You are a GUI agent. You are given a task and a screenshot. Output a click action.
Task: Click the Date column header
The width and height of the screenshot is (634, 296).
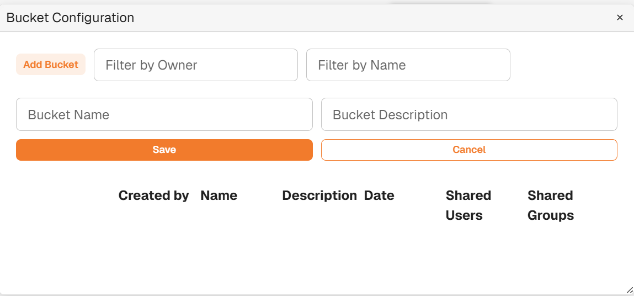pos(379,195)
